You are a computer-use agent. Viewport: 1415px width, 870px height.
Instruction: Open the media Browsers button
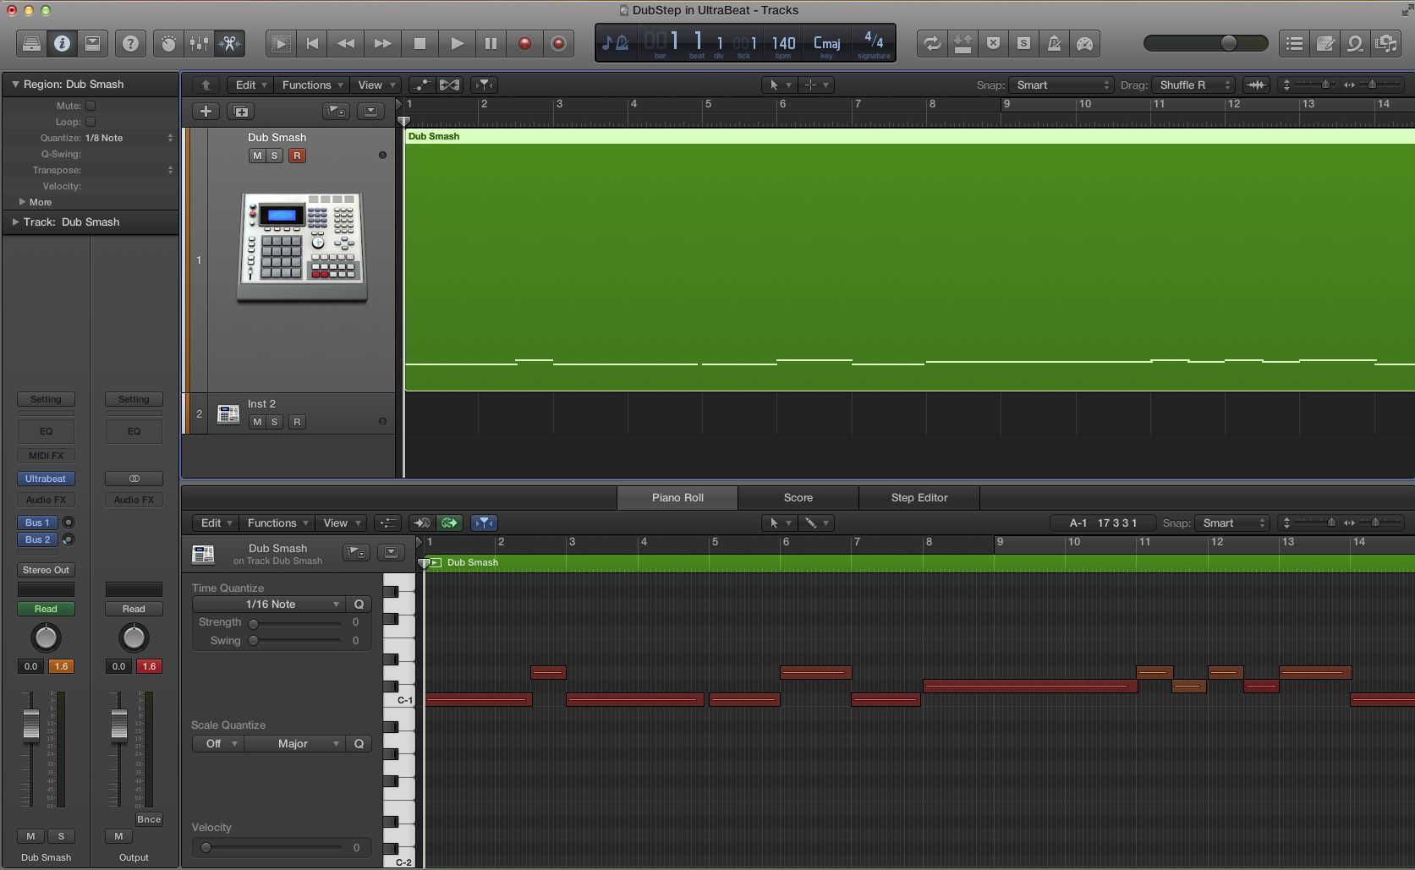tap(1385, 44)
